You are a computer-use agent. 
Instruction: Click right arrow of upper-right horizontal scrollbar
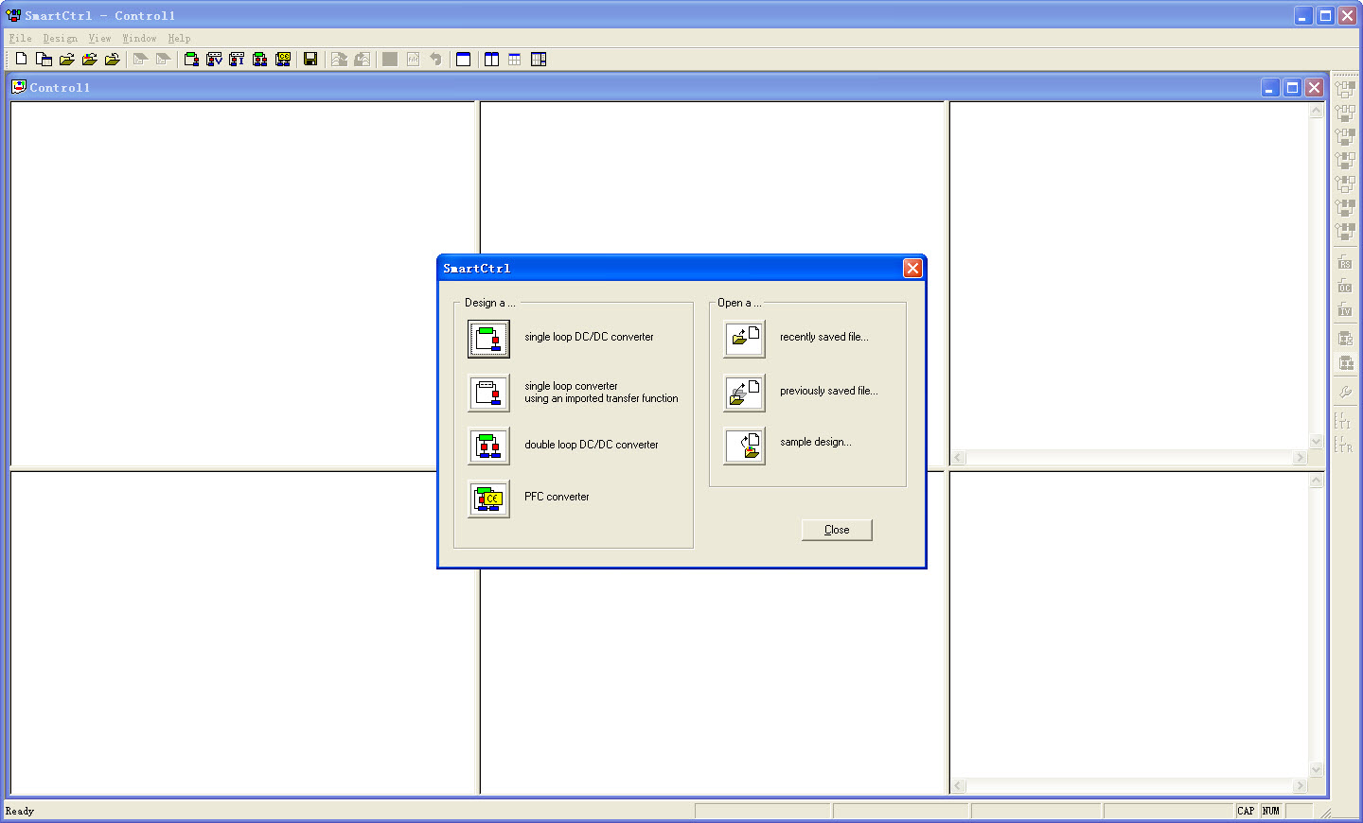[1300, 458]
